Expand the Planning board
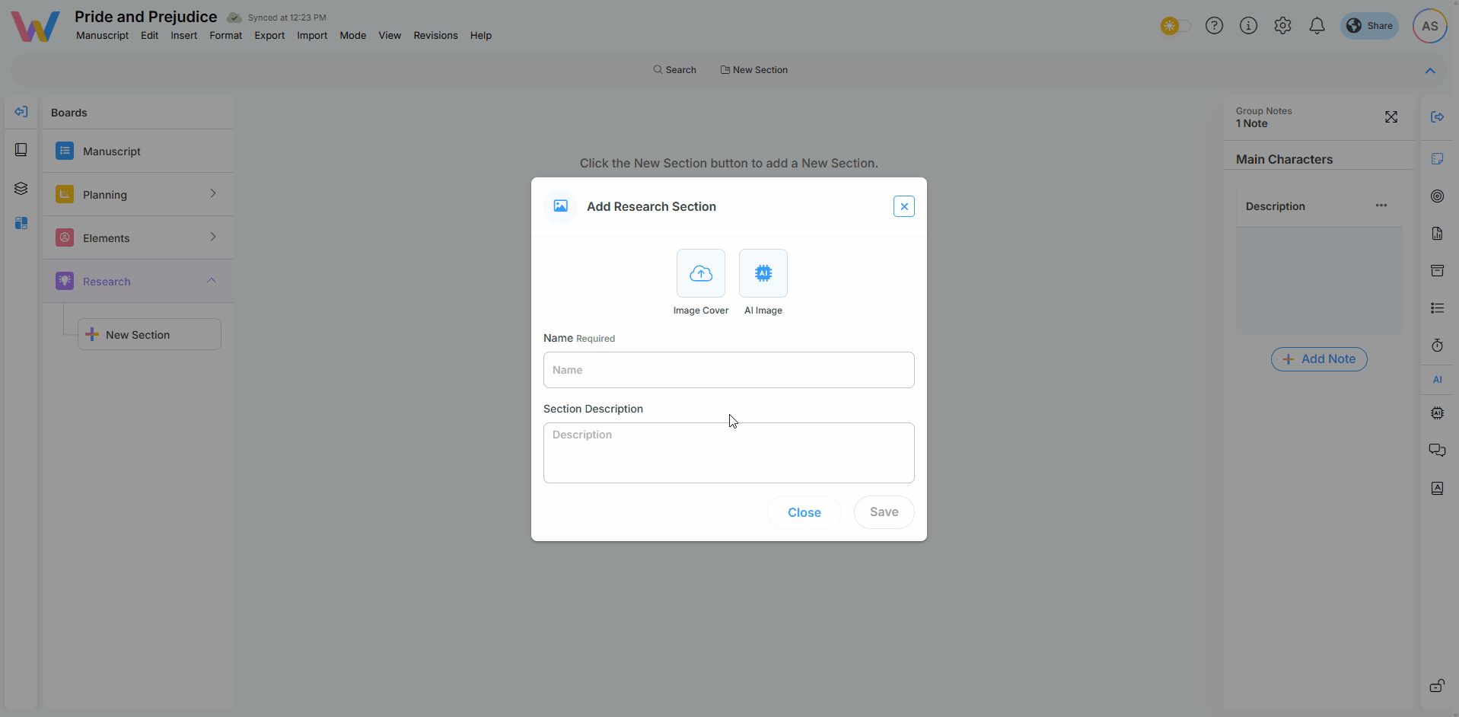 click(x=213, y=194)
